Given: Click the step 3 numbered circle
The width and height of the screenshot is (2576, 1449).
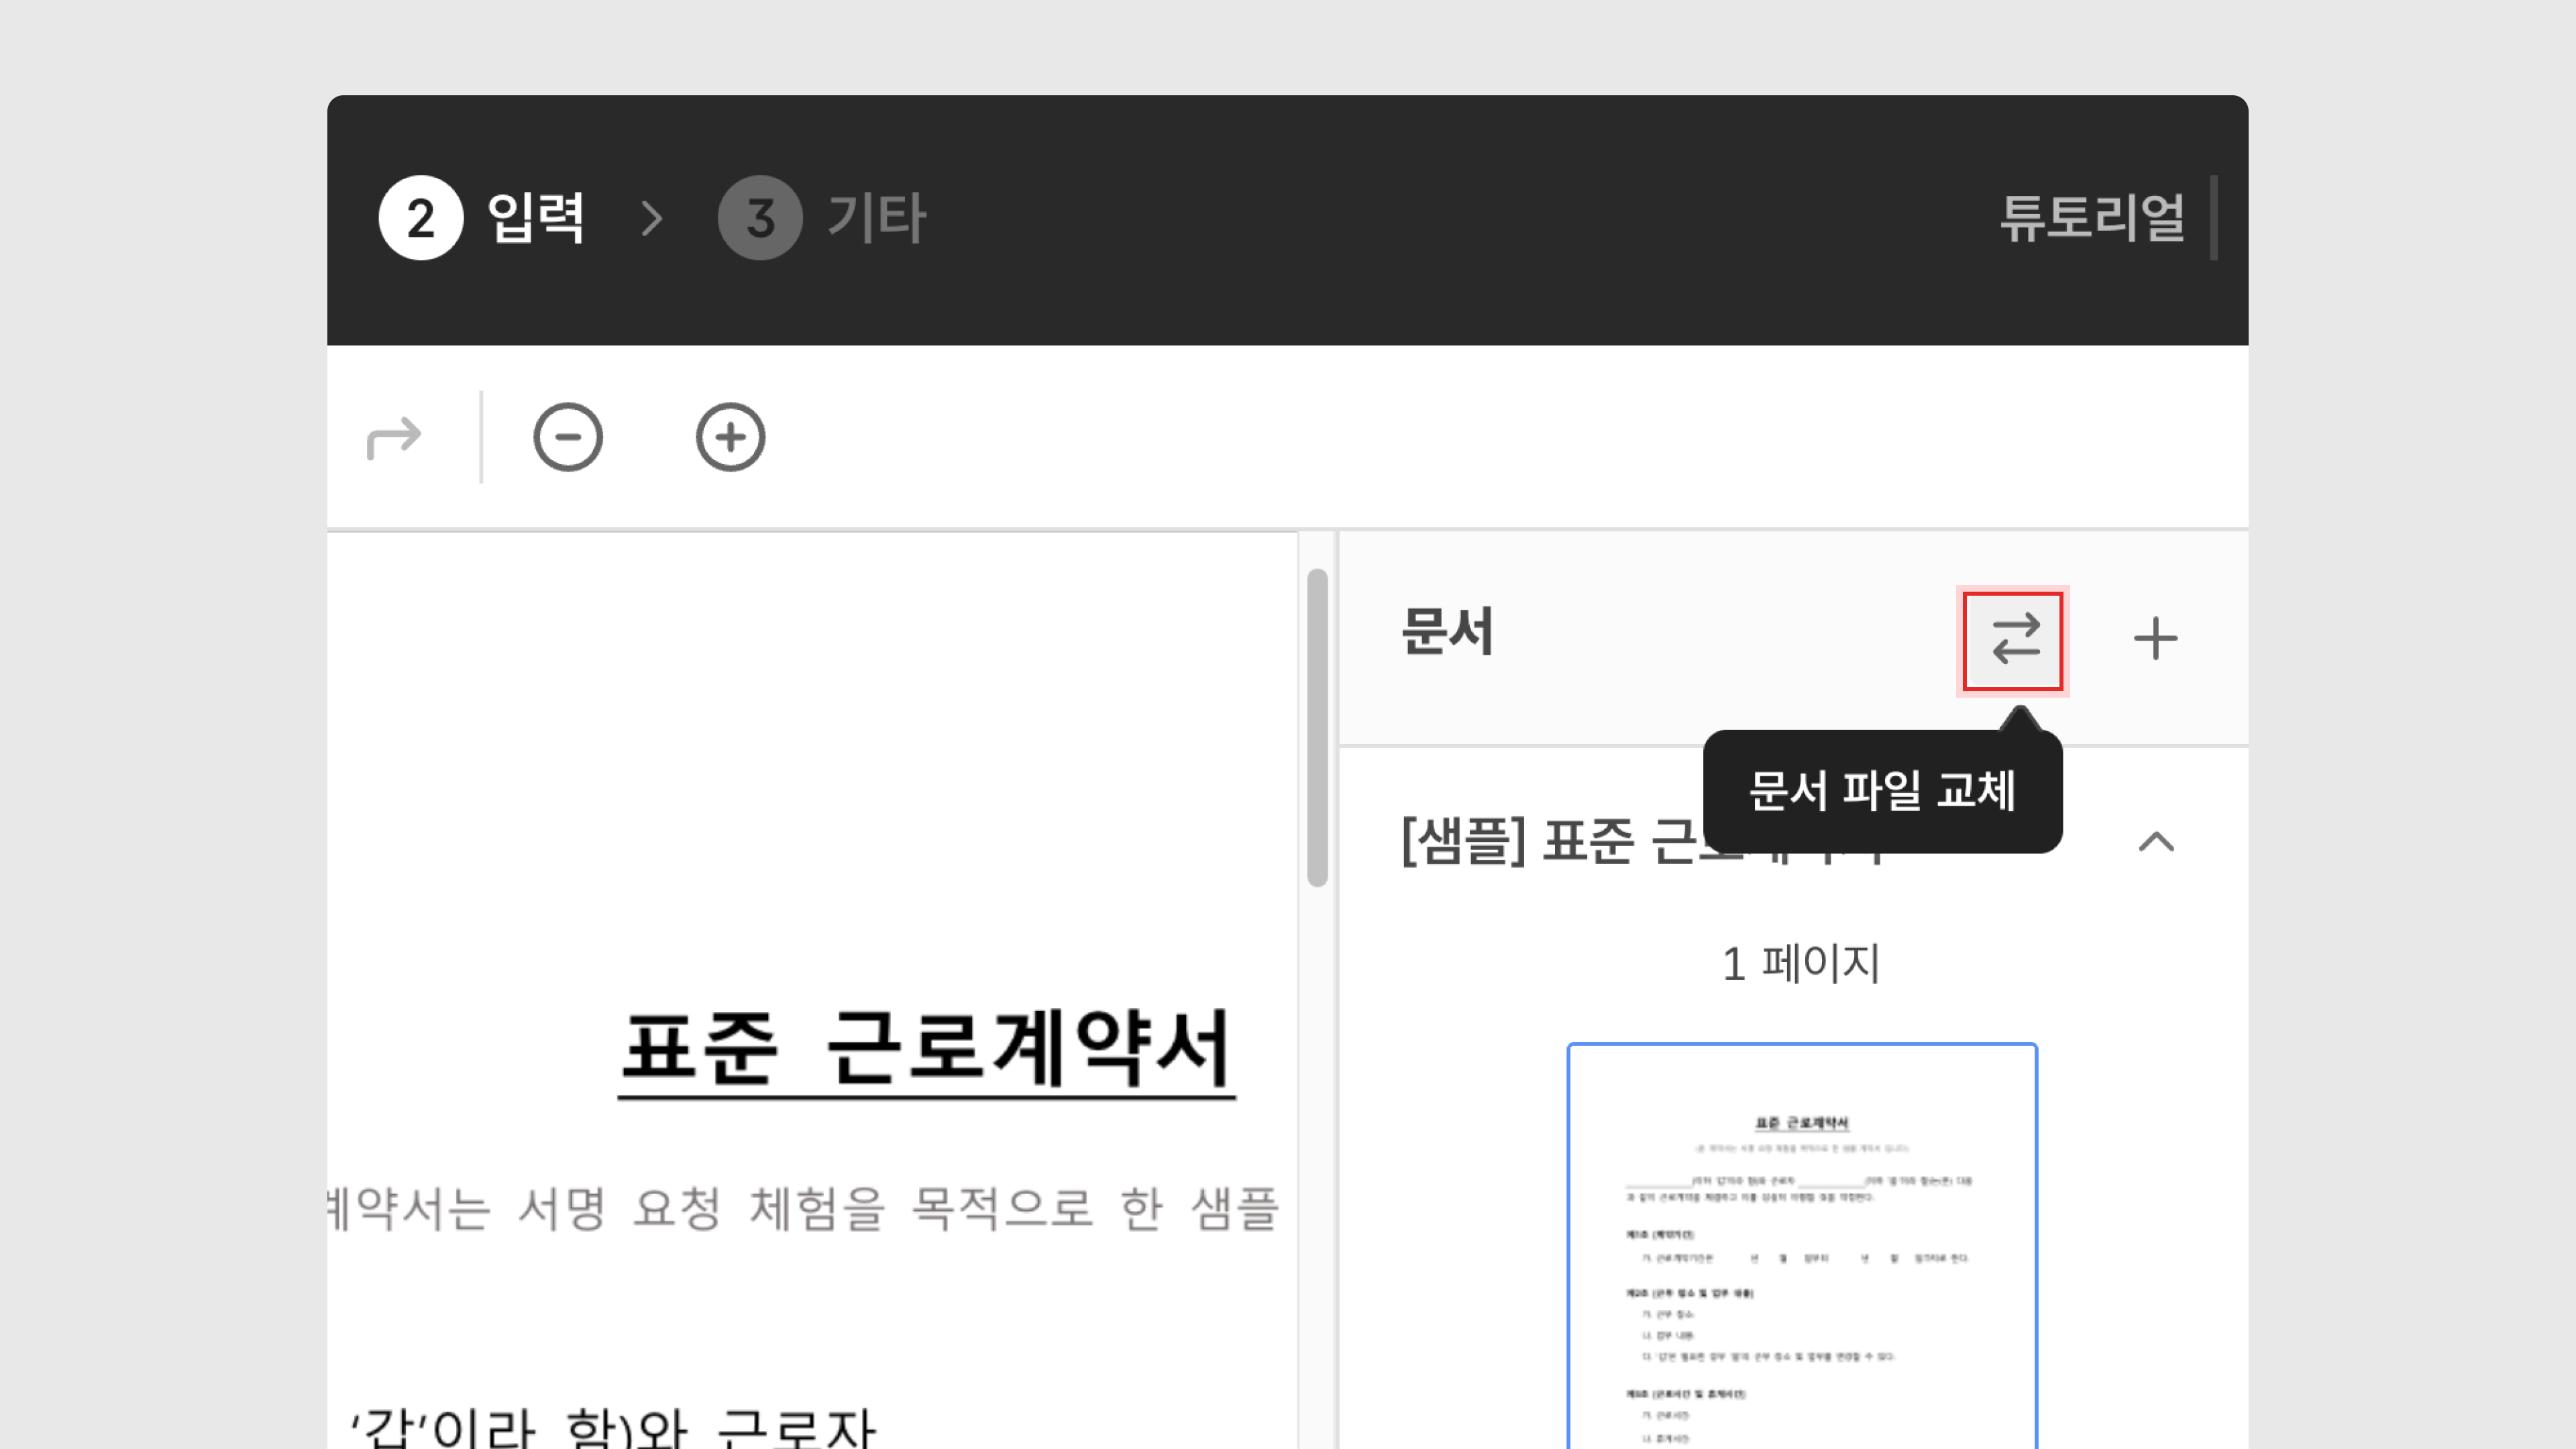Looking at the screenshot, I should 760,218.
